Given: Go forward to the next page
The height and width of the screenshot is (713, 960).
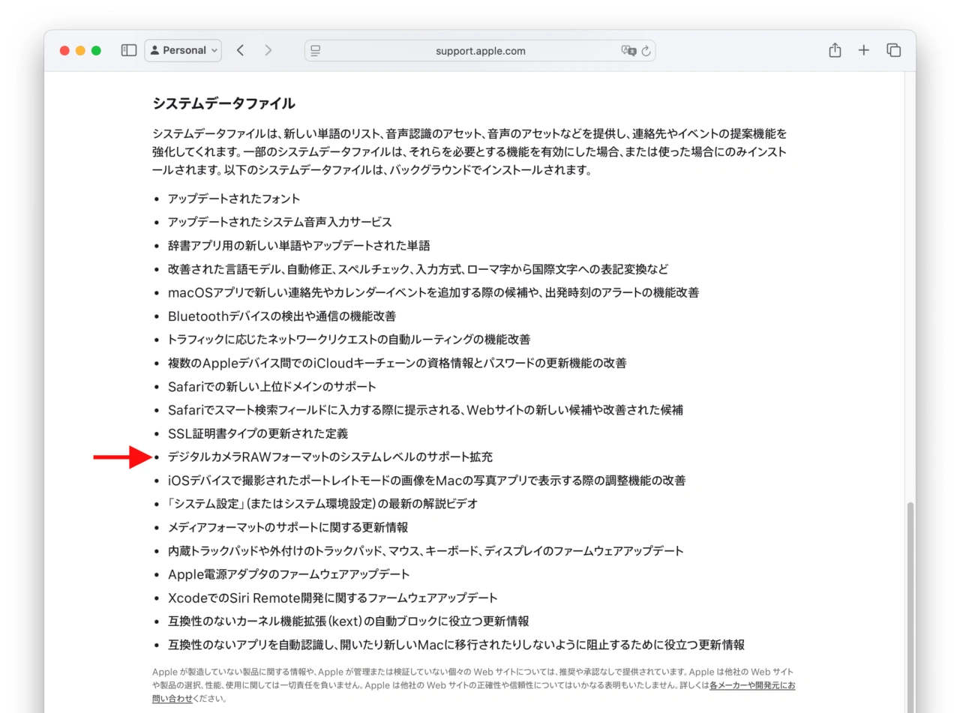Looking at the screenshot, I should point(268,50).
